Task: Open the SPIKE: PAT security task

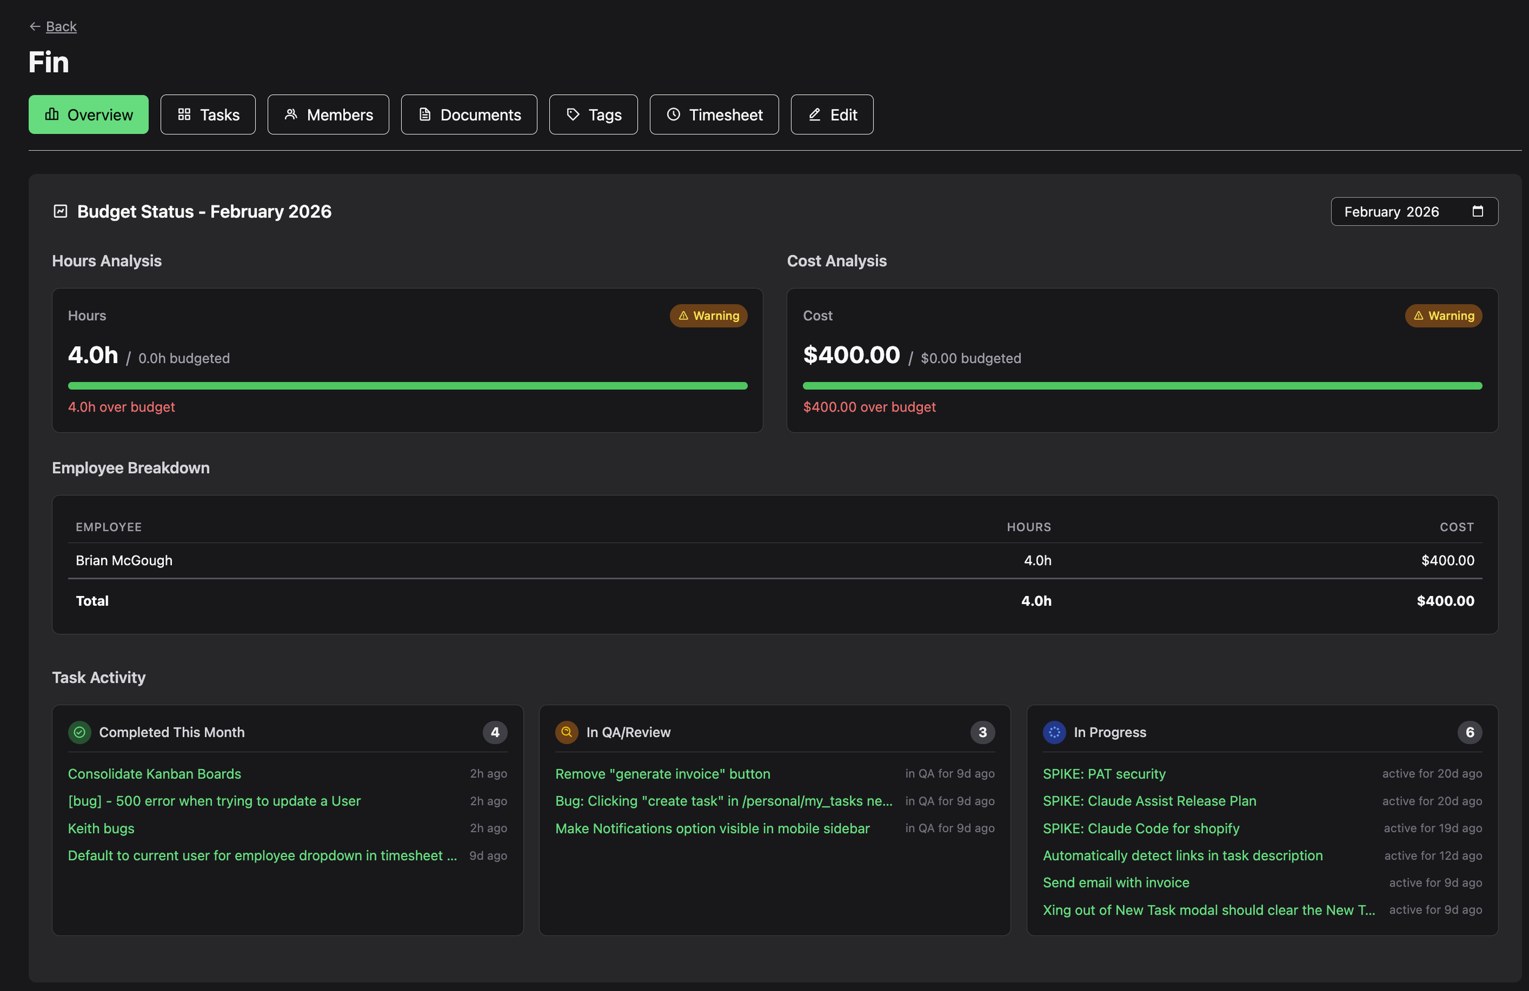Action: 1104,774
